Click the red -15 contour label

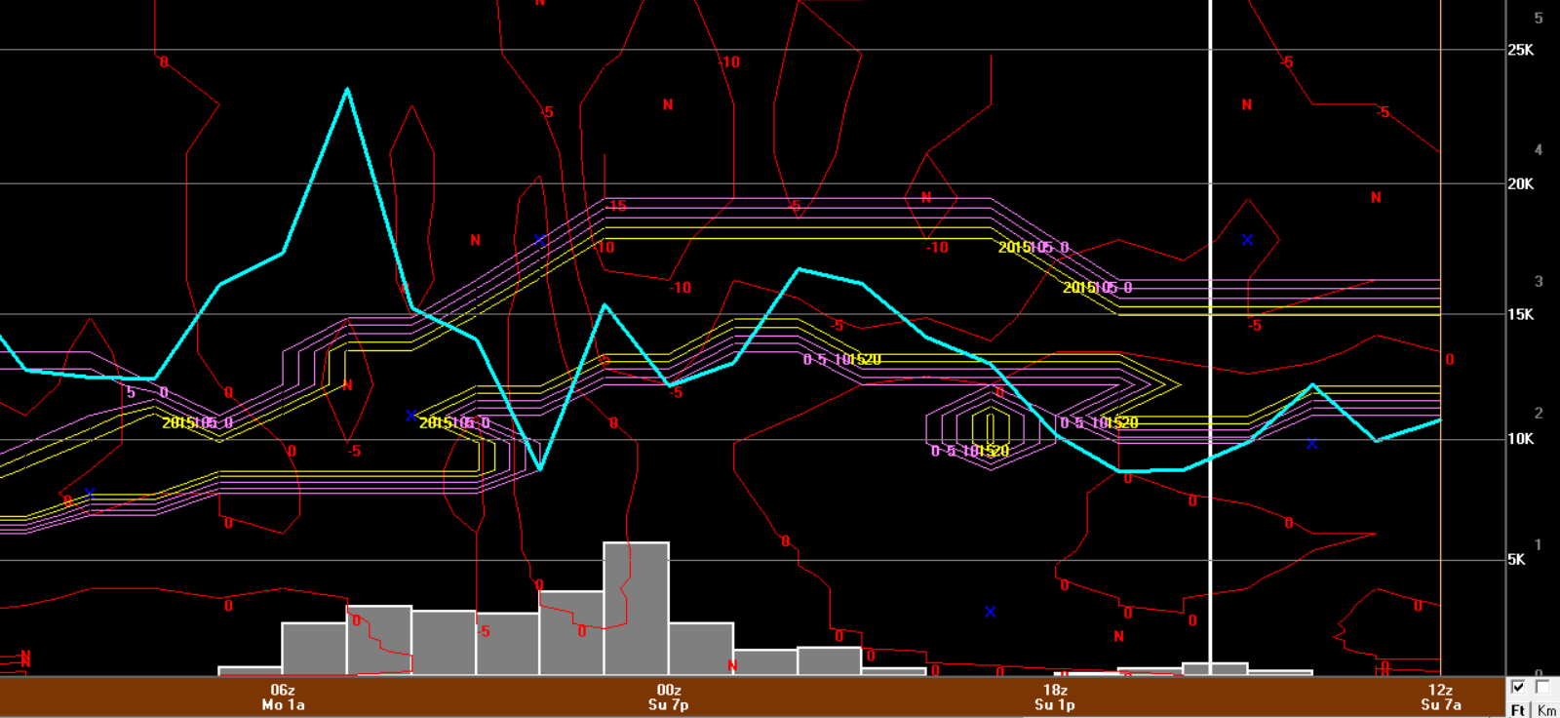[x=615, y=206]
